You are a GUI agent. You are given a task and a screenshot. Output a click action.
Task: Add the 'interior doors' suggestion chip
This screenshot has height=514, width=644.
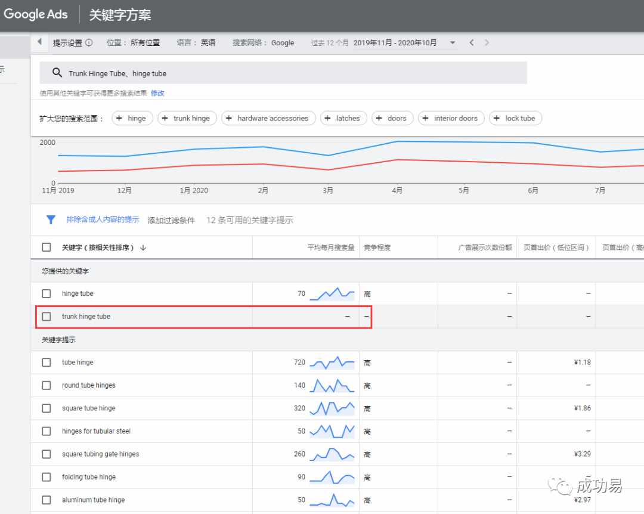(x=451, y=118)
